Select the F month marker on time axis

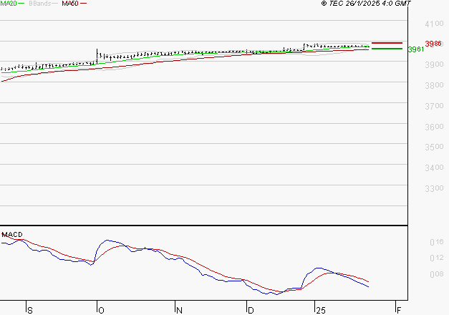[398, 310]
